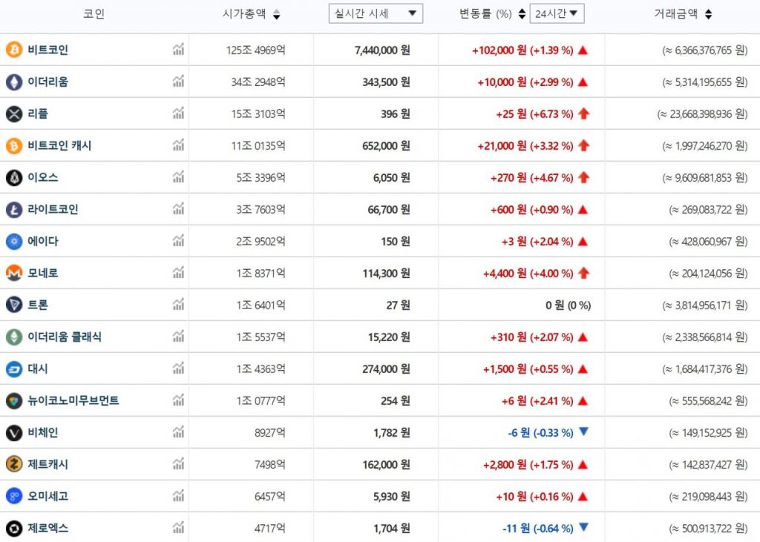Screen dimensions: 760x542
Task: Click the 제트캐시 coin logo icon
Action: [x=14, y=464]
